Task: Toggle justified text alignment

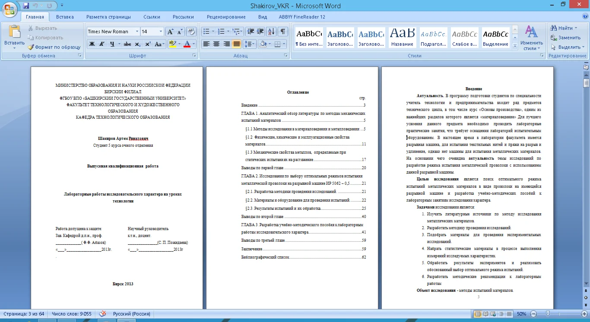Action: 237,44
